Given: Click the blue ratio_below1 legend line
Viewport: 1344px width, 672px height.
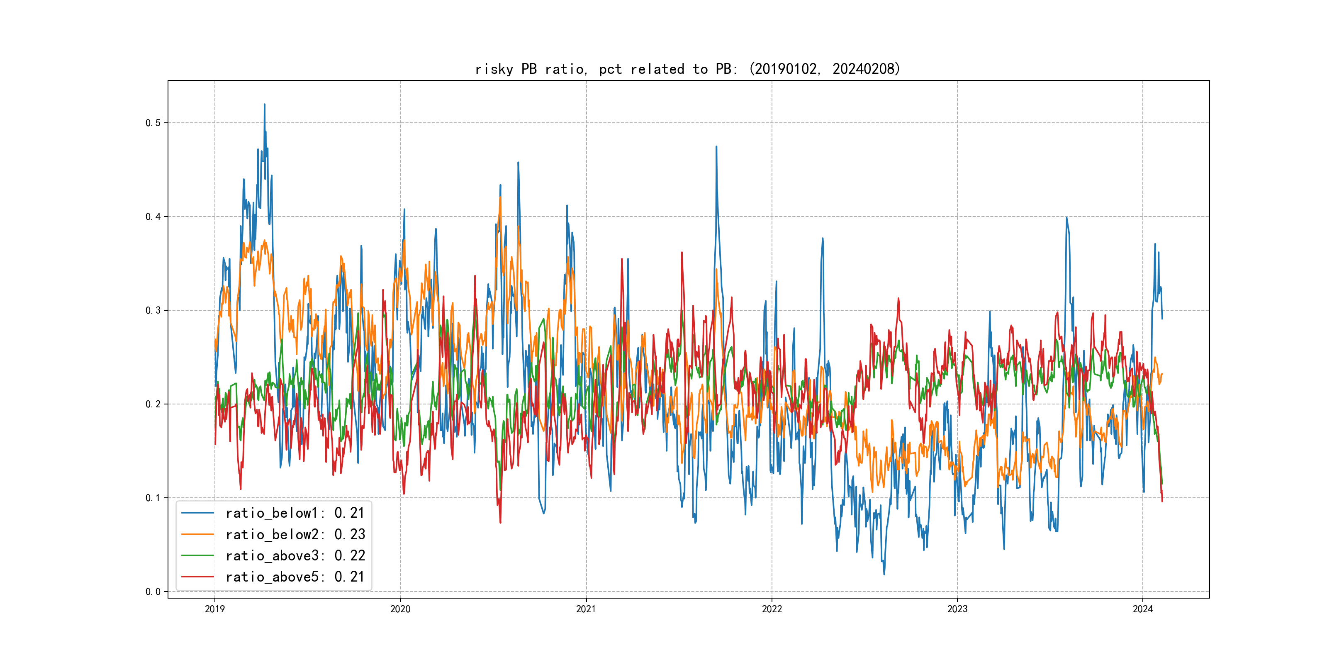Looking at the screenshot, I should (x=197, y=513).
